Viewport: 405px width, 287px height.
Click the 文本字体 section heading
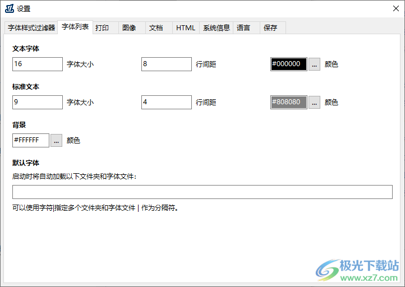[x=26, y=49]
